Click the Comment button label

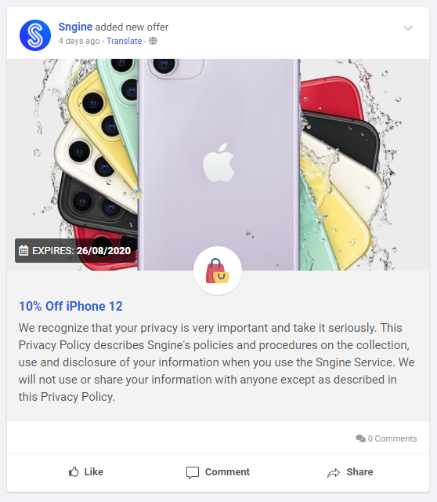(227, 472)
